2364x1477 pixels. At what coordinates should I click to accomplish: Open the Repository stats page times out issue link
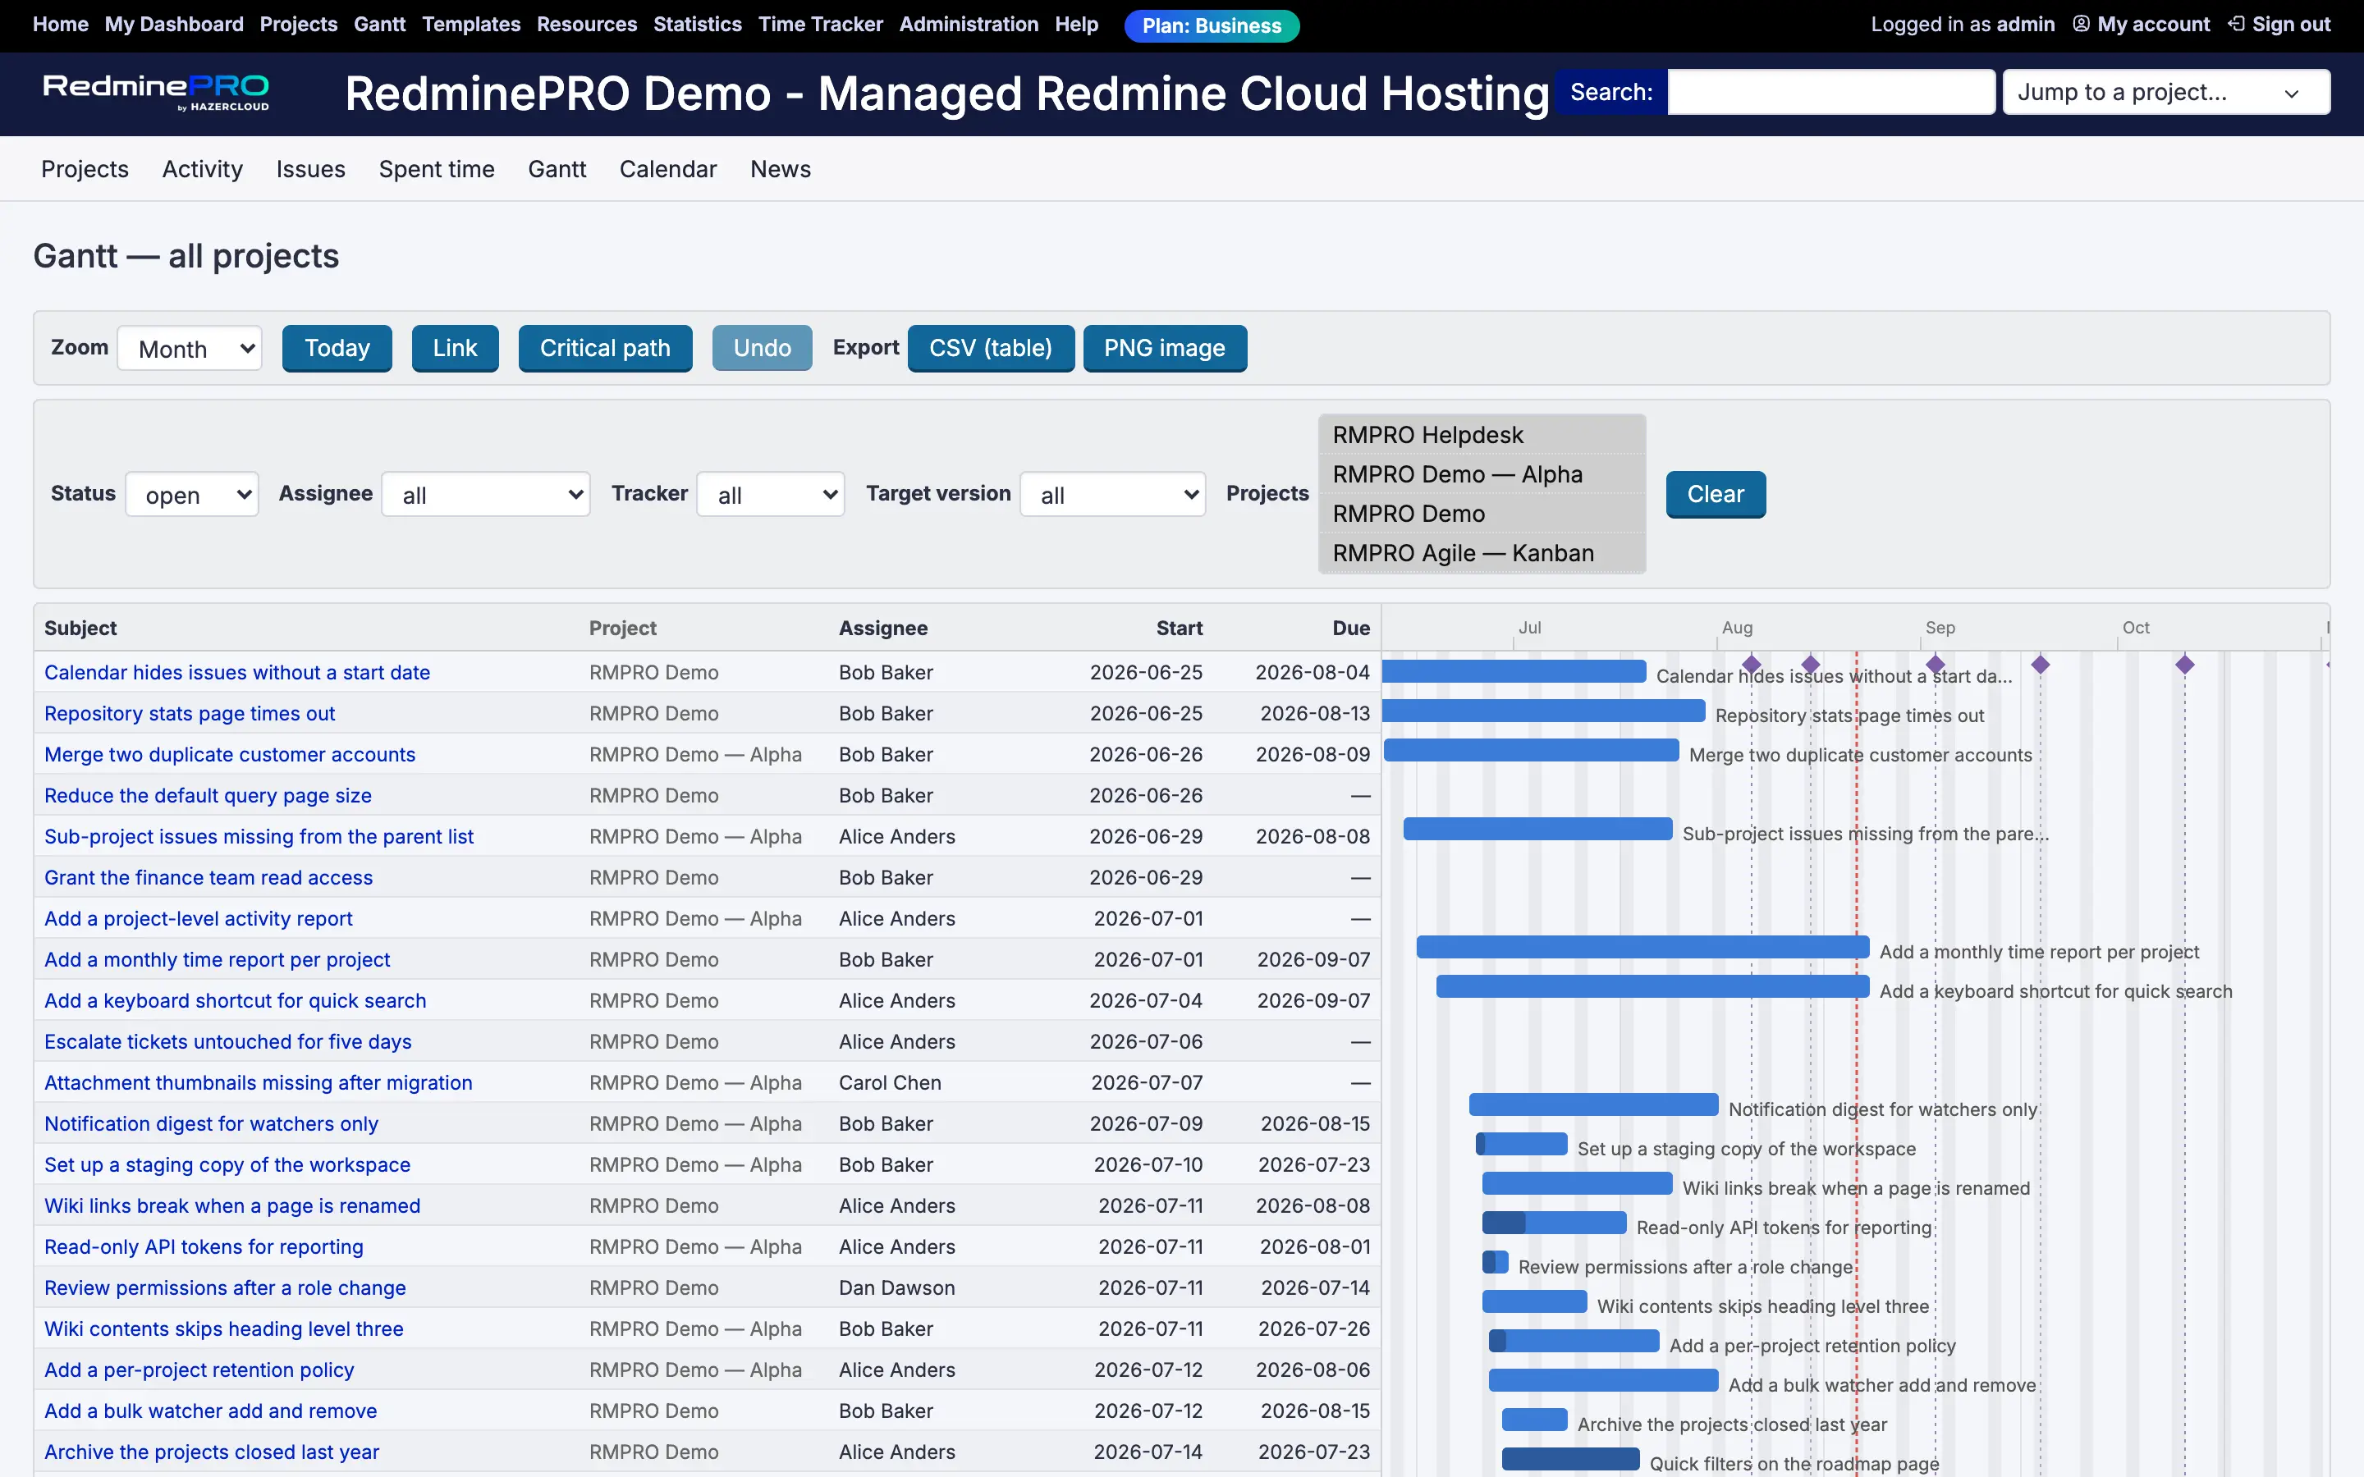tap(190, 713)
